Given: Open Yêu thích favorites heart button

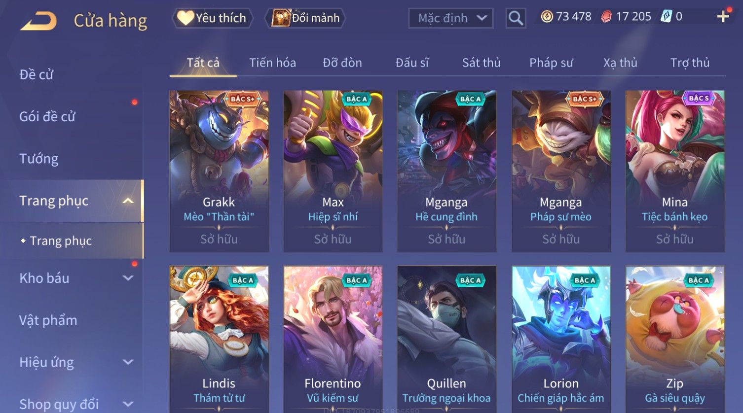Looking at the screenshot, I should [x=212, y=18].
